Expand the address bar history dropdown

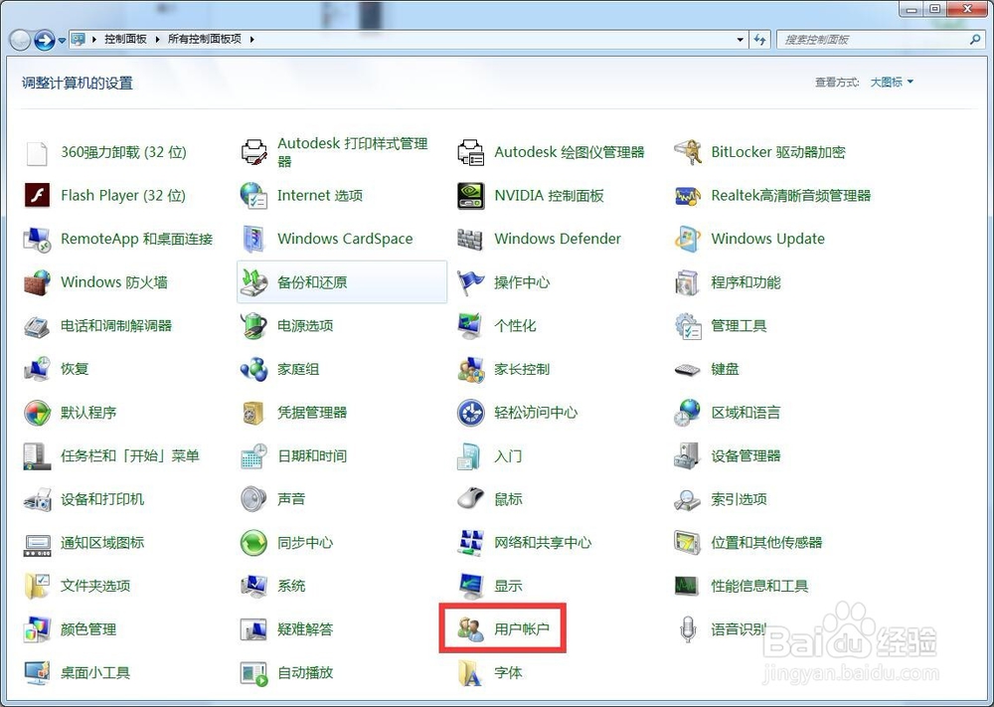point(740,40)
